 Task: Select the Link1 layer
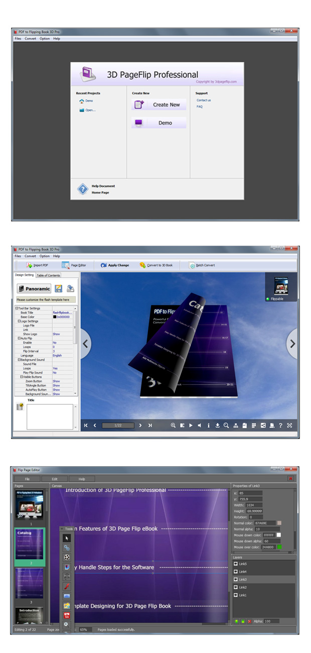click(264, 595)
